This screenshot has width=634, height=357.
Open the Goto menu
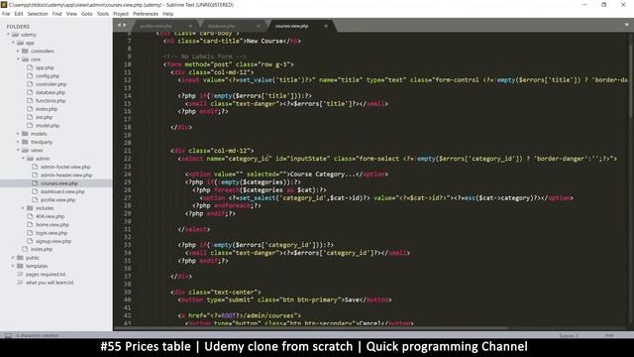coord(87,14)
